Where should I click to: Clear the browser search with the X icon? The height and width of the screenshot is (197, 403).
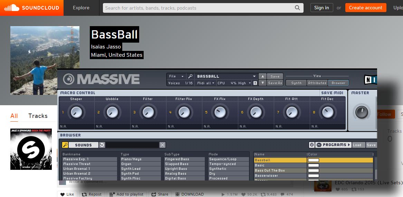pos(162,145)
